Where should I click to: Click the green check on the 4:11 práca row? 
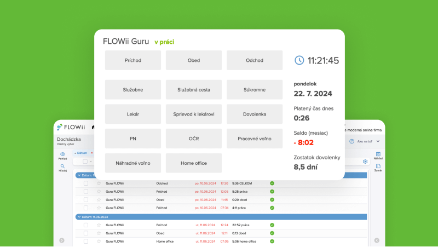272,208
